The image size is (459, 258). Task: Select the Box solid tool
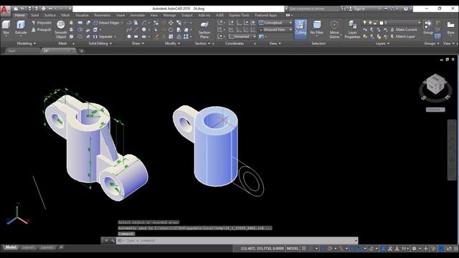point(6,28)
